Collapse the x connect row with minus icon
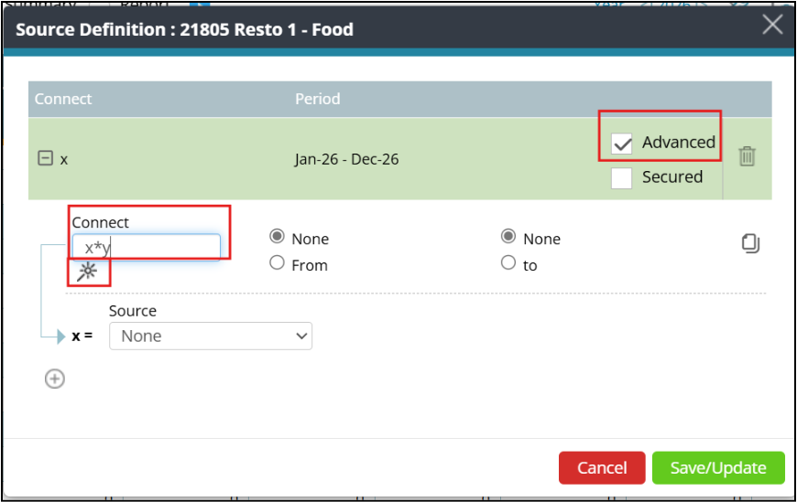Screen dimensions: 797x502 pos(45,158)
